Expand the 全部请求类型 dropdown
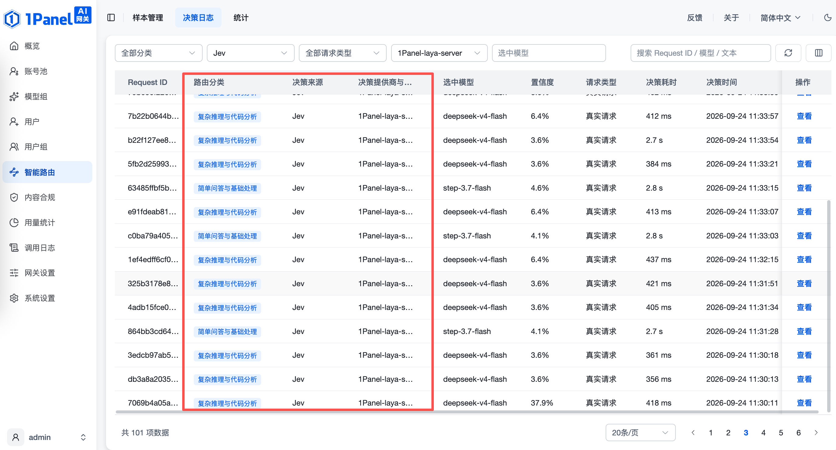 tap(343, 53)
